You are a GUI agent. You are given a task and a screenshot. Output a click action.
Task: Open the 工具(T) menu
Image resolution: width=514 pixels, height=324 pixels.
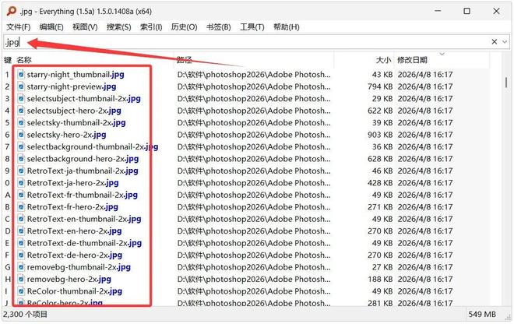click(252, 27)
